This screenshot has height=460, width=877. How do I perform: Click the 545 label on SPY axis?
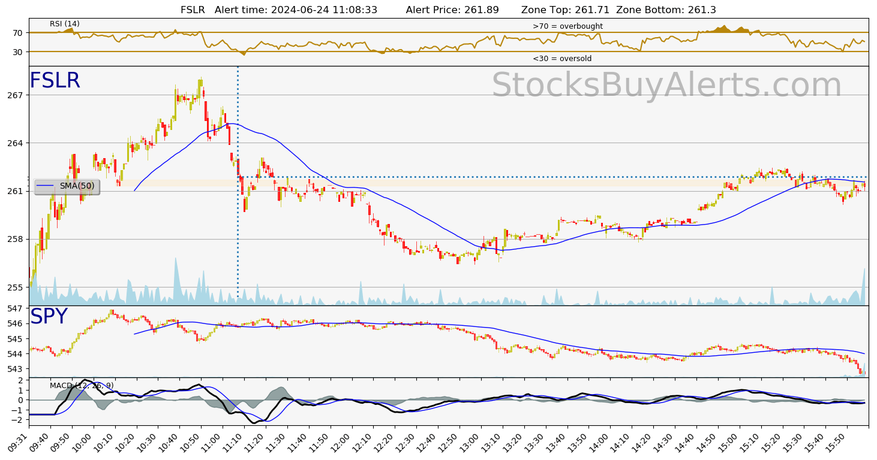pyautogui.click(x=15, y=338)
